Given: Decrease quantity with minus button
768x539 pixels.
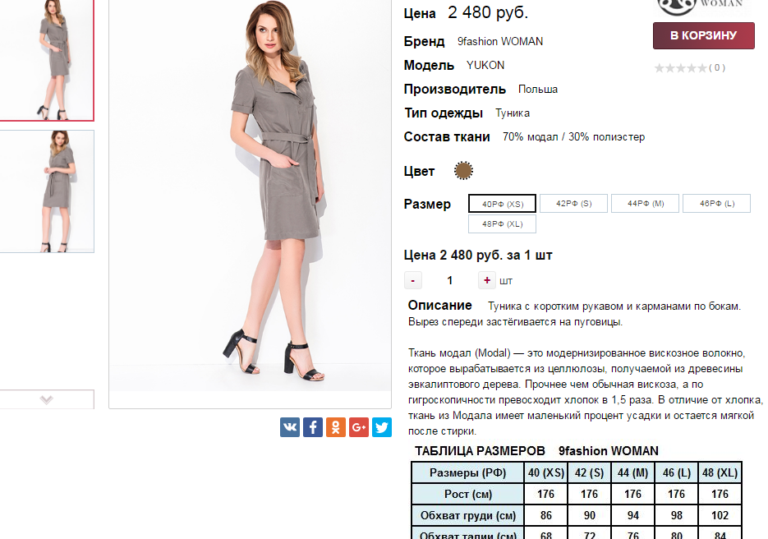Looking at the screenshot, I should click(413, 280).
